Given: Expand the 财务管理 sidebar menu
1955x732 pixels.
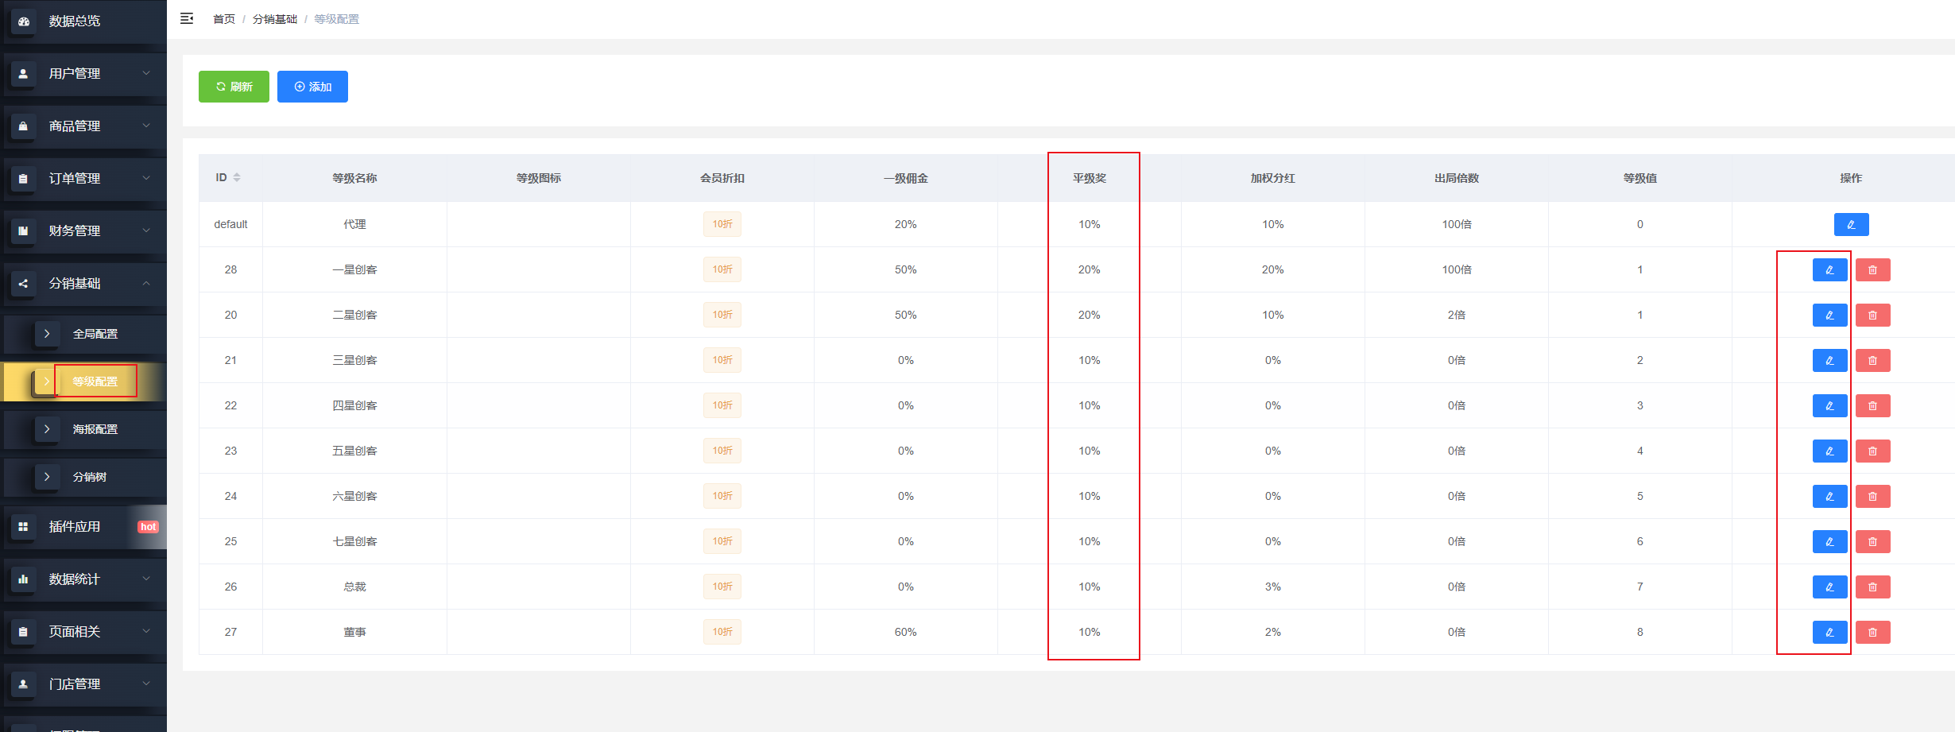Looking at the screenshot, I should (83, 231).
